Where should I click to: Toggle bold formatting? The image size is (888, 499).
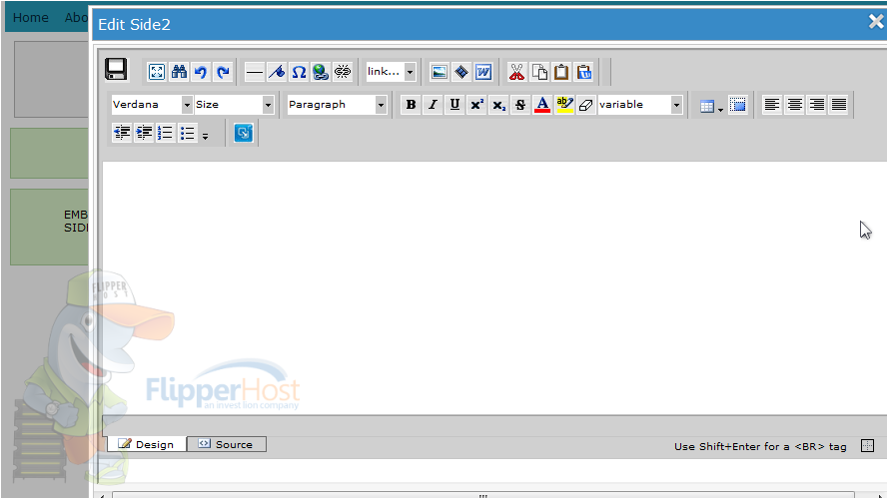(x=411, y=105)
